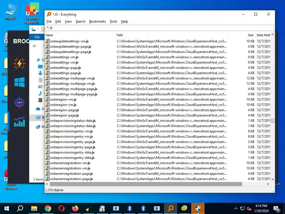285x214 pixels.
Task: Click the Downloads arrow icon in File Explorer
Action: point(40,73)
